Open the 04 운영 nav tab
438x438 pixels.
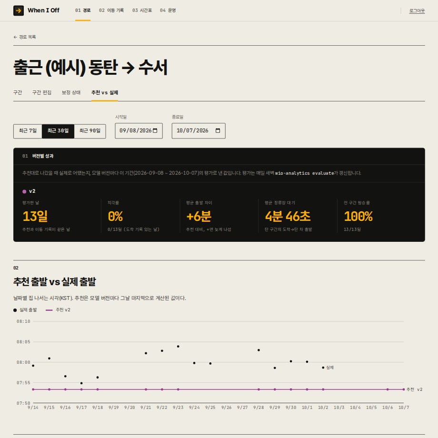(168, 10)
